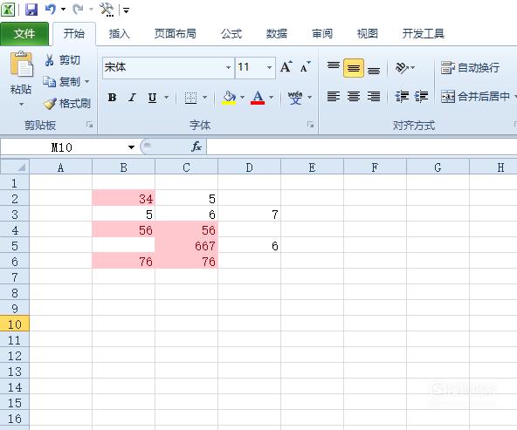517x430 pixels.
Task: Click the Align Text Right icon
Action: tap(374, 97)
